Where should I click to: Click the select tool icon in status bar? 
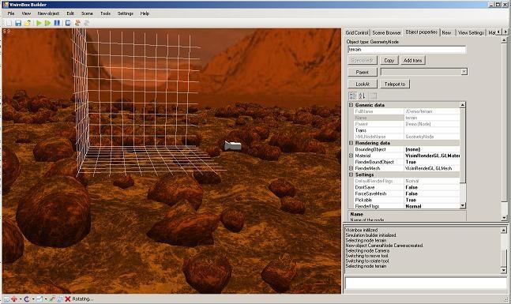click(6, 298)
